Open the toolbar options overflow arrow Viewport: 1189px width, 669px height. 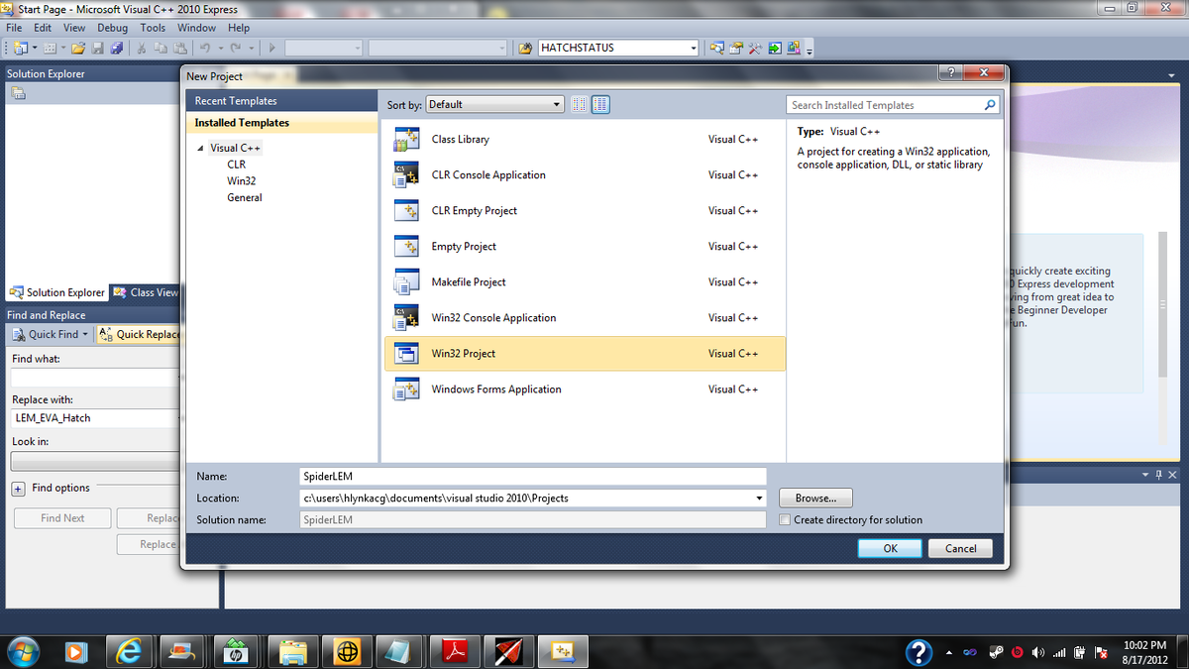coord(810,50)
